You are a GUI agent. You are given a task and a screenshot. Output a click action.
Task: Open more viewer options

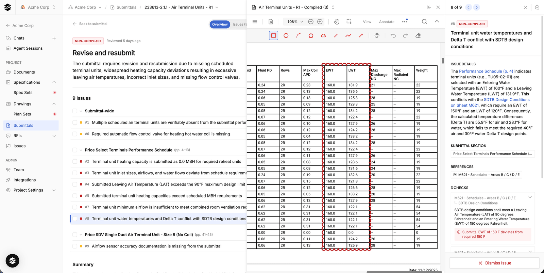coord(405,21)
